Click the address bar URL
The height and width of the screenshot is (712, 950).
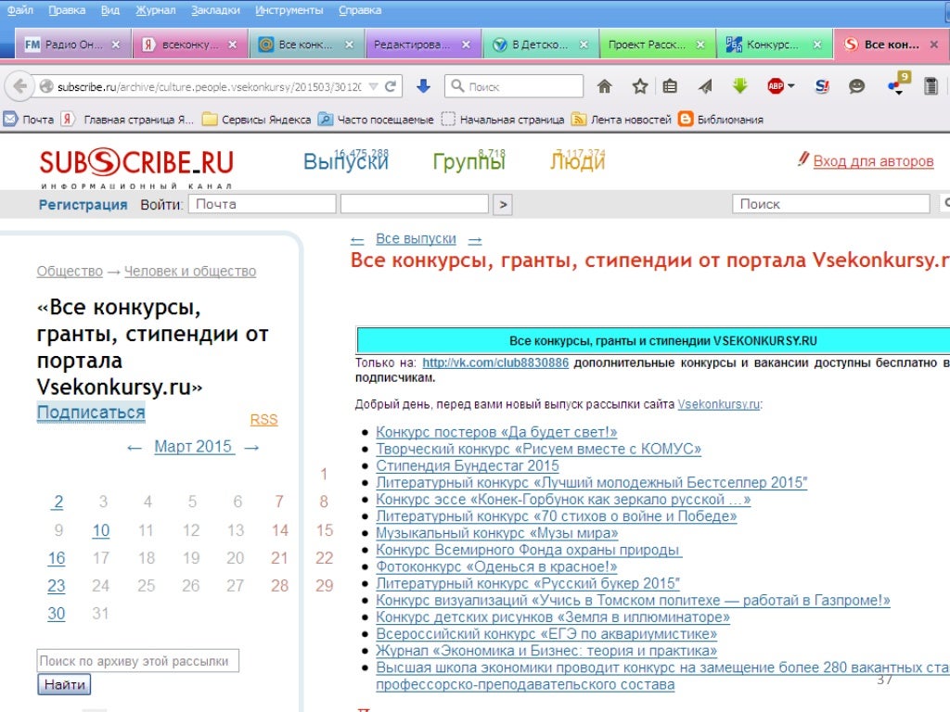209,86
